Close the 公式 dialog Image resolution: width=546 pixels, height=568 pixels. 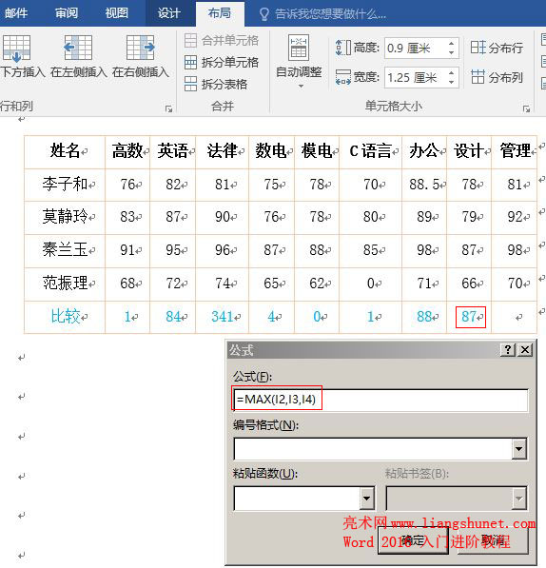525,350
